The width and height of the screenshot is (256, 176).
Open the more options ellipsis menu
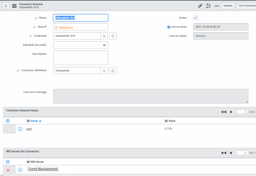pos(216,6)
